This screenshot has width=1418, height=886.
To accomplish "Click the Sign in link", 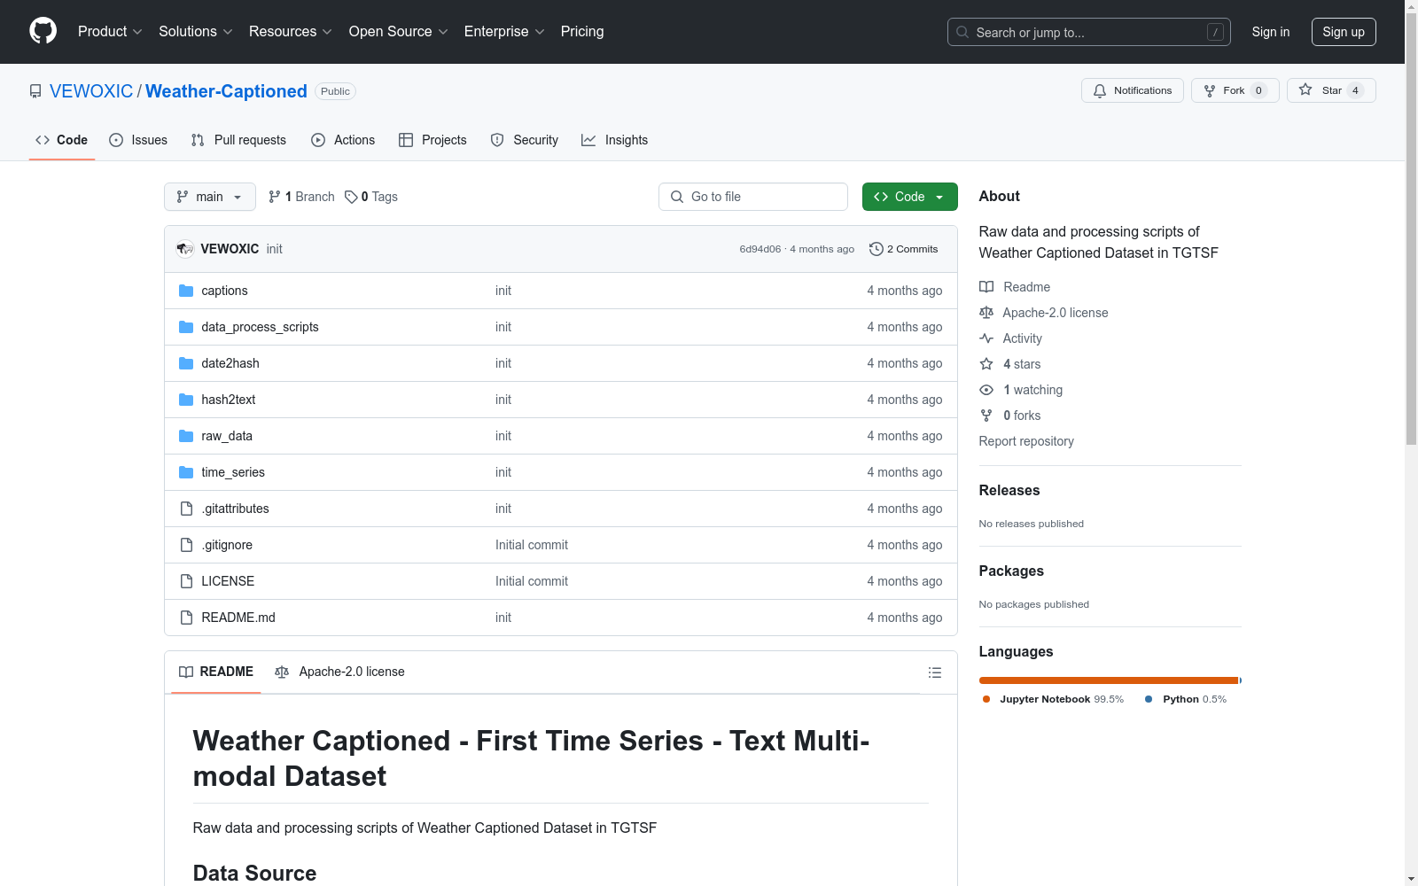I will [x=1270, y=32].
